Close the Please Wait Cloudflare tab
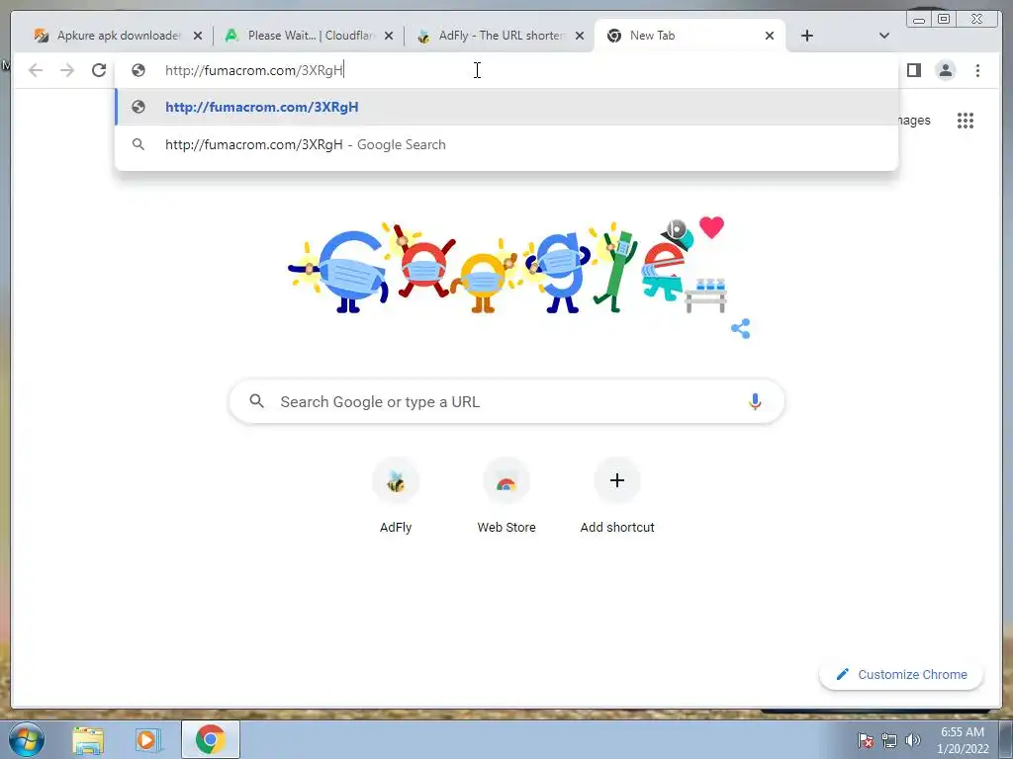Screen dimensions: 1013x759 [x=388, y=36]
